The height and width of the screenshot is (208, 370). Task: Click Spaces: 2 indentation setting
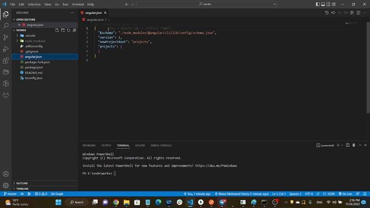click(x=295, y=194)
